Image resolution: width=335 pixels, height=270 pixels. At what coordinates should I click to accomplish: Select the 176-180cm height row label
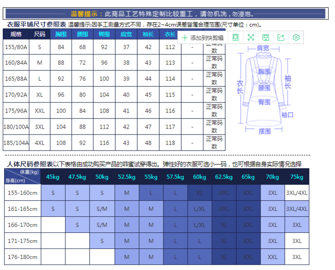pos(22,257)
